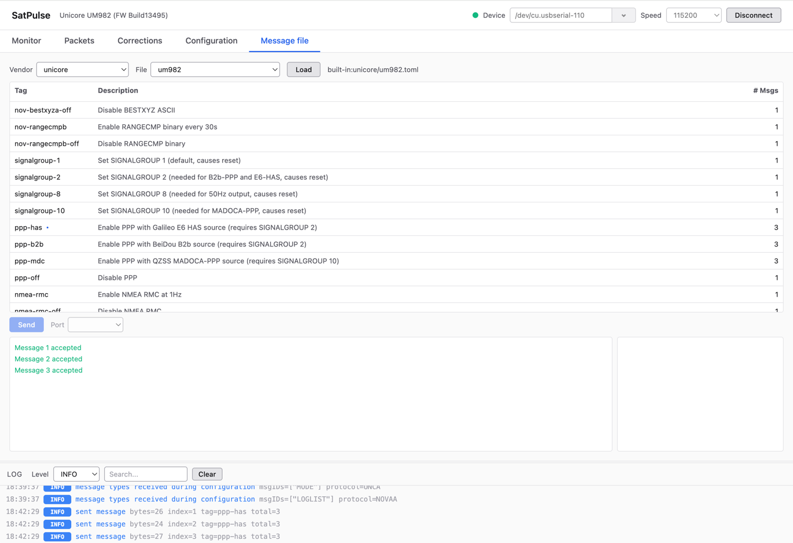
Task: Click 'Enable NMEA RMC at 1Hz' description
Action: tap(139, 294)
